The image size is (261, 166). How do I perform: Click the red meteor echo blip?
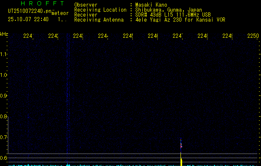click(181, 145)
